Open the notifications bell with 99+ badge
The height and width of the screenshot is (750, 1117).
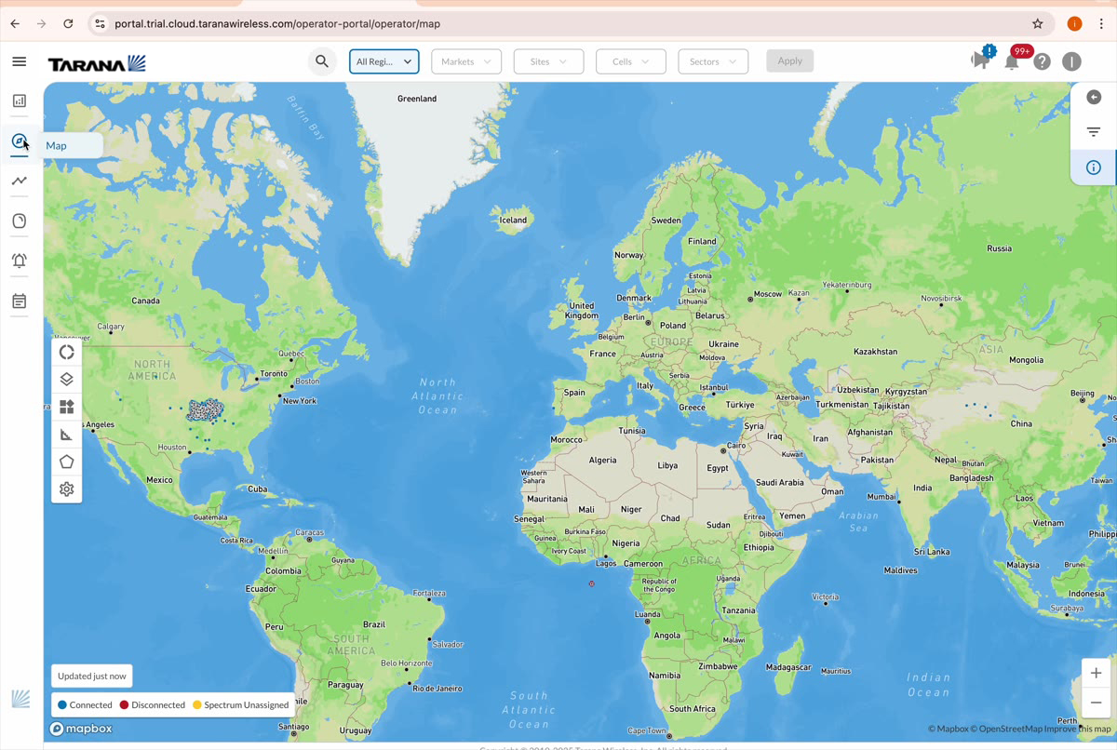tap(1014, 60)
